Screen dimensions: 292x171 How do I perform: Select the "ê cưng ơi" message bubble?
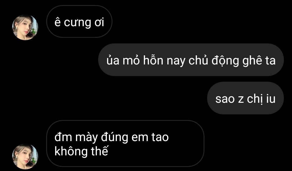[79, 22]
